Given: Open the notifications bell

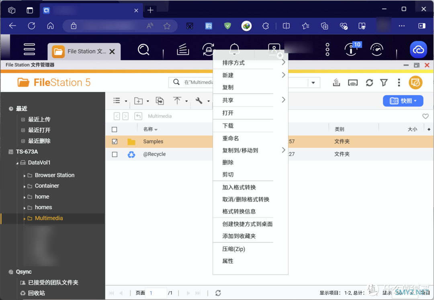Looking at the screenshot, I should point(234,49).
